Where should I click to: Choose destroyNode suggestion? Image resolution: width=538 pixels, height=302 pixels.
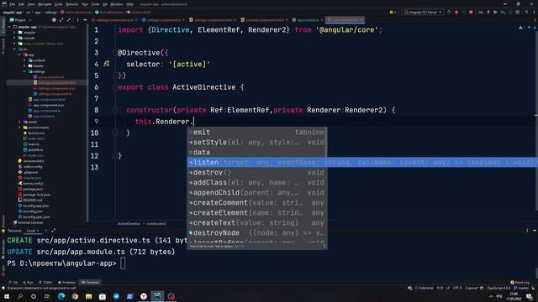click(x=257, y=233)
